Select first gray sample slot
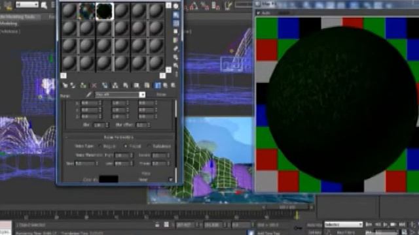The height and width of the screenshot is (235, 419). (69, 11)
